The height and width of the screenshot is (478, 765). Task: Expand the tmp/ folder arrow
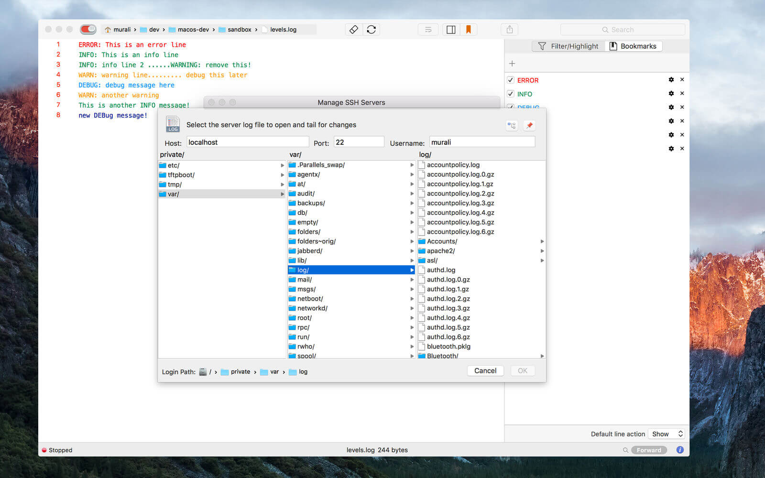click(283, 185)
